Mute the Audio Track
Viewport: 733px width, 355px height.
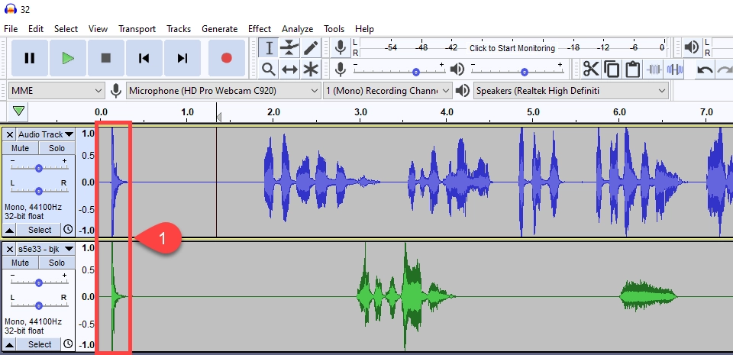tap(21, 148)
